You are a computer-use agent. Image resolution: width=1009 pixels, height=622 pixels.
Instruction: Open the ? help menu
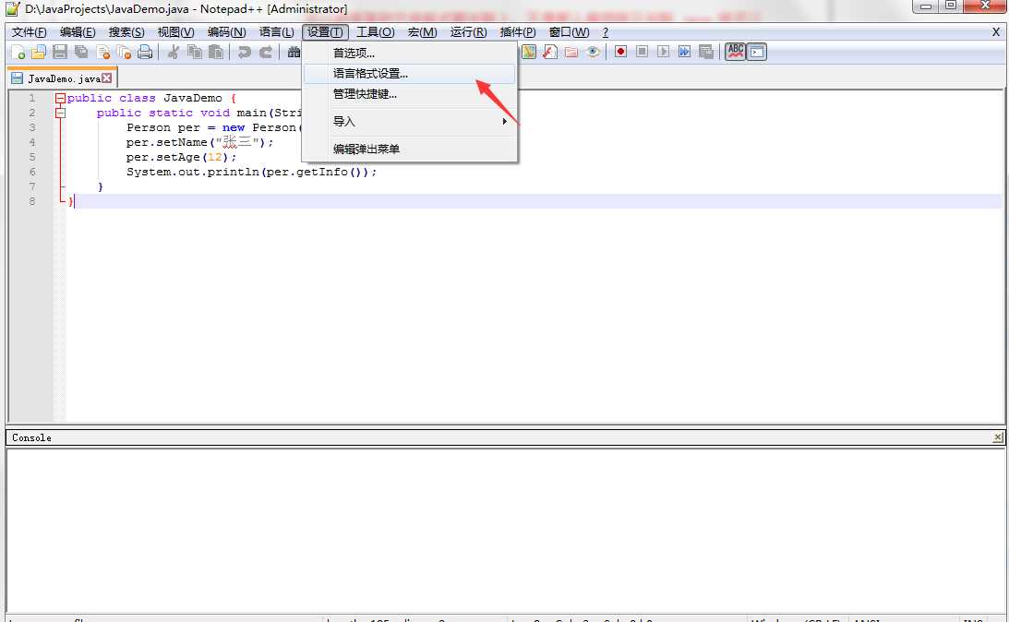pyautogui.click(x=605, y=32)
